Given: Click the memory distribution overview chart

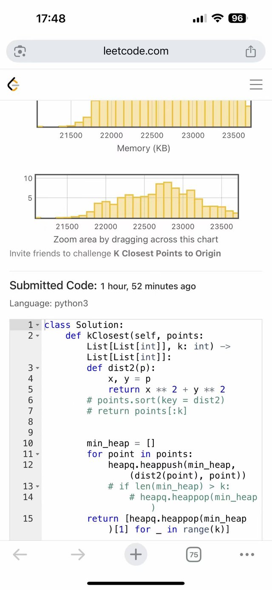Looking at the screenshot, I should pyautogui.click(x=136, y=196).
